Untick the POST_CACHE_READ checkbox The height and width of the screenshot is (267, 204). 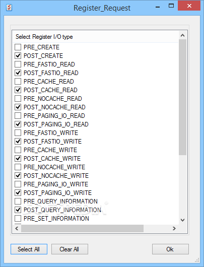pos(18,90)
